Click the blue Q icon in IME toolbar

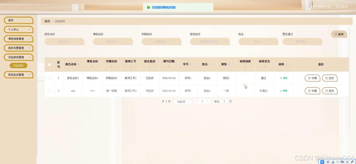[x=322, y=162]
